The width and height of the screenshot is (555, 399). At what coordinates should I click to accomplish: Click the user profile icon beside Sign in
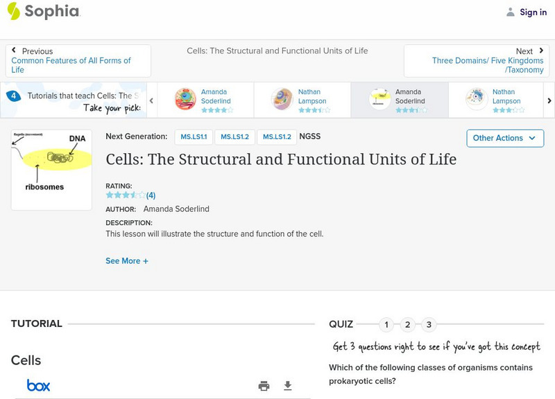(x=511, y=12)
